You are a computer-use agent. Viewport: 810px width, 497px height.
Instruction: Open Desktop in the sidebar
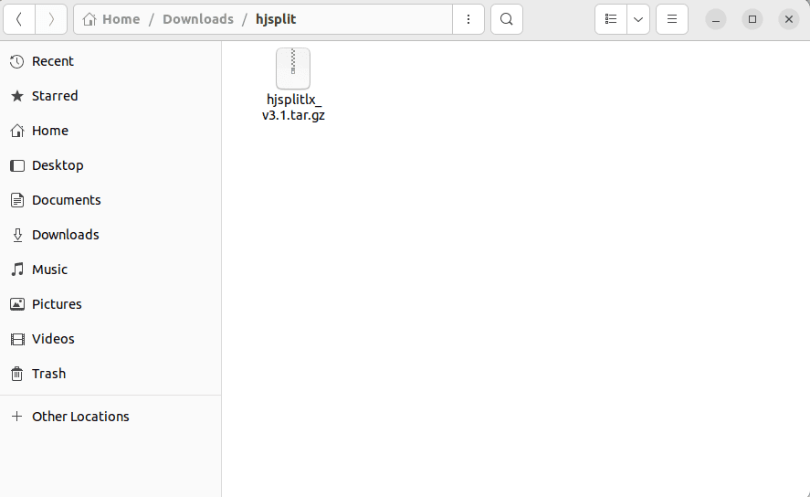110,165
